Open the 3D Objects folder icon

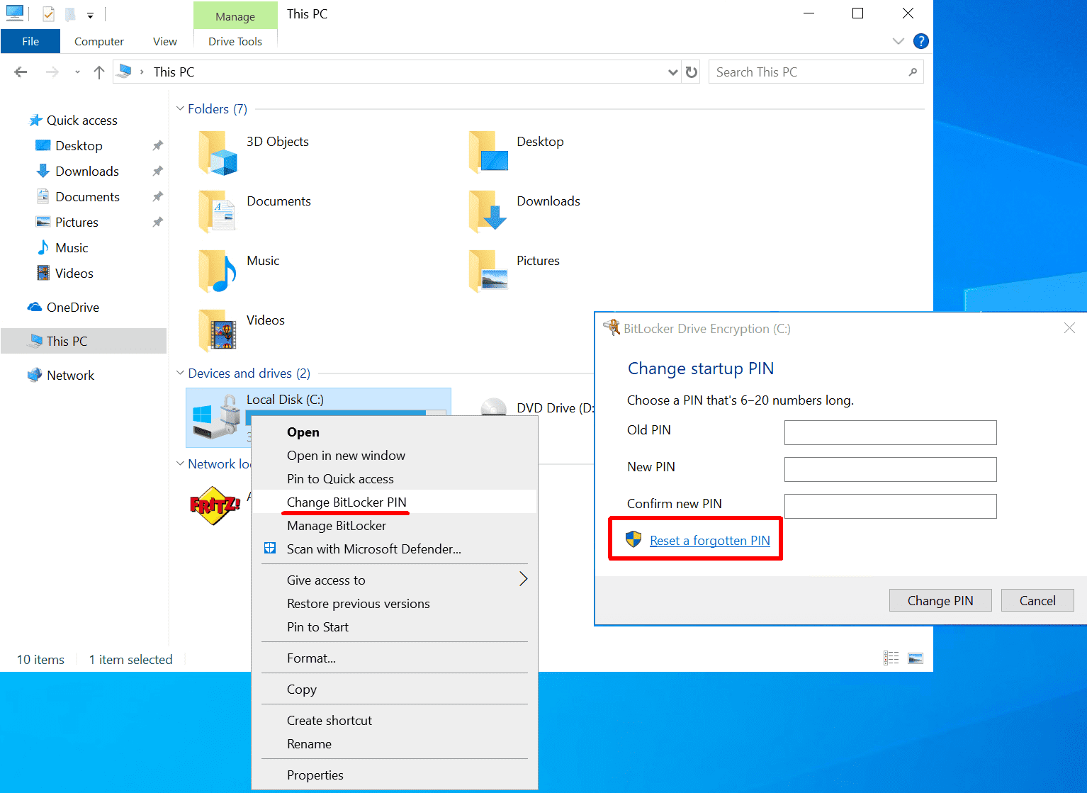[218, 152]
